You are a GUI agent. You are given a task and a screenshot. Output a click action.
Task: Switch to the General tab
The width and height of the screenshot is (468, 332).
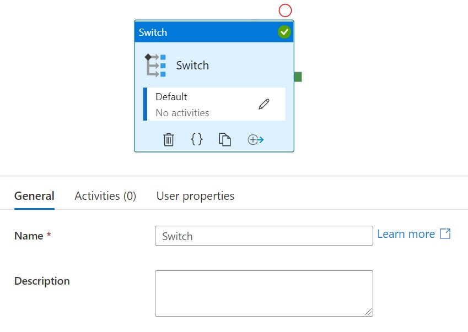(x=34, y=196)
